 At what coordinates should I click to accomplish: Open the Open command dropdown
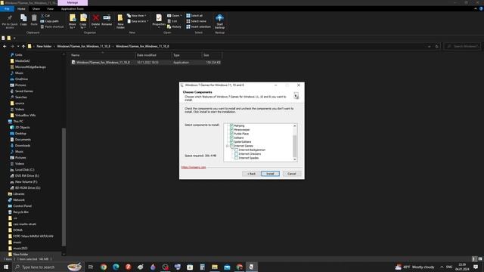[x=175, y=15]
